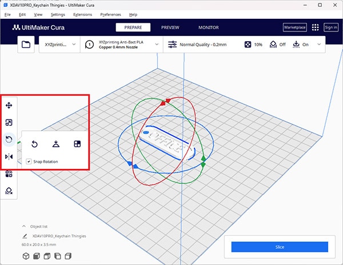The height and width of the screenshot is (265, 343).
Task: Click Select face to align icon
Action: 77,144
